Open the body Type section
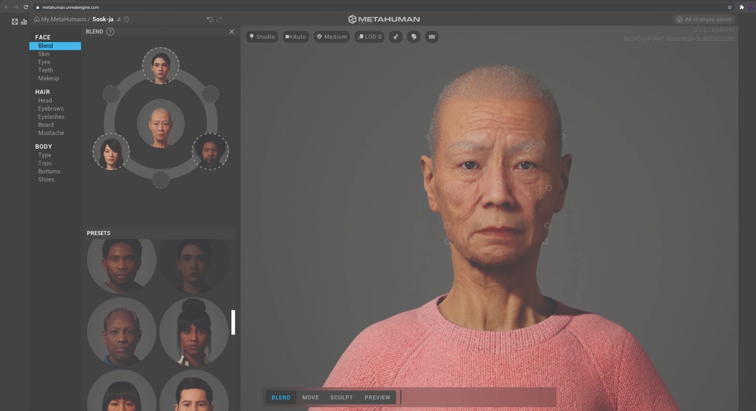 pyautogui.click(x=45, y=155)
